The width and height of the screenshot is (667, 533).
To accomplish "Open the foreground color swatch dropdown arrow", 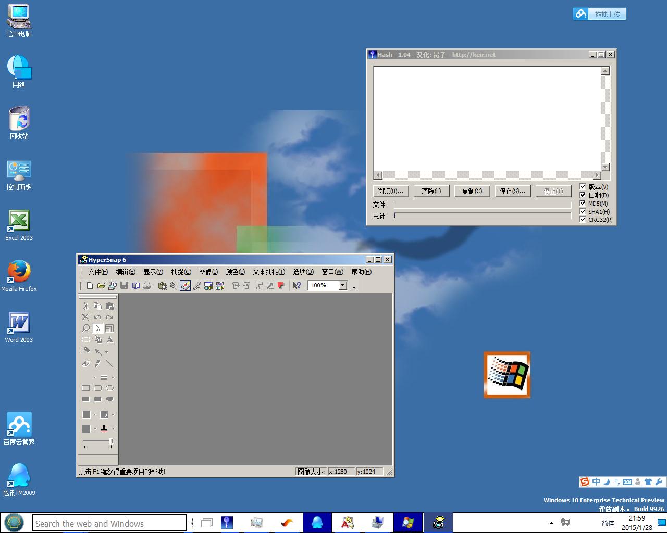I will pos(94,415).
